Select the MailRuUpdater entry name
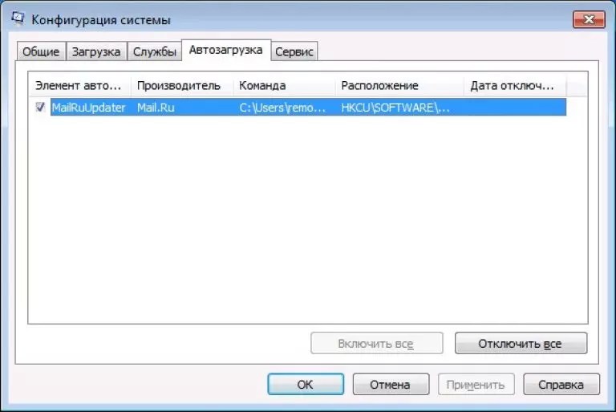The height and width of the screenshot is (412, 616). (x=88, y=107)
